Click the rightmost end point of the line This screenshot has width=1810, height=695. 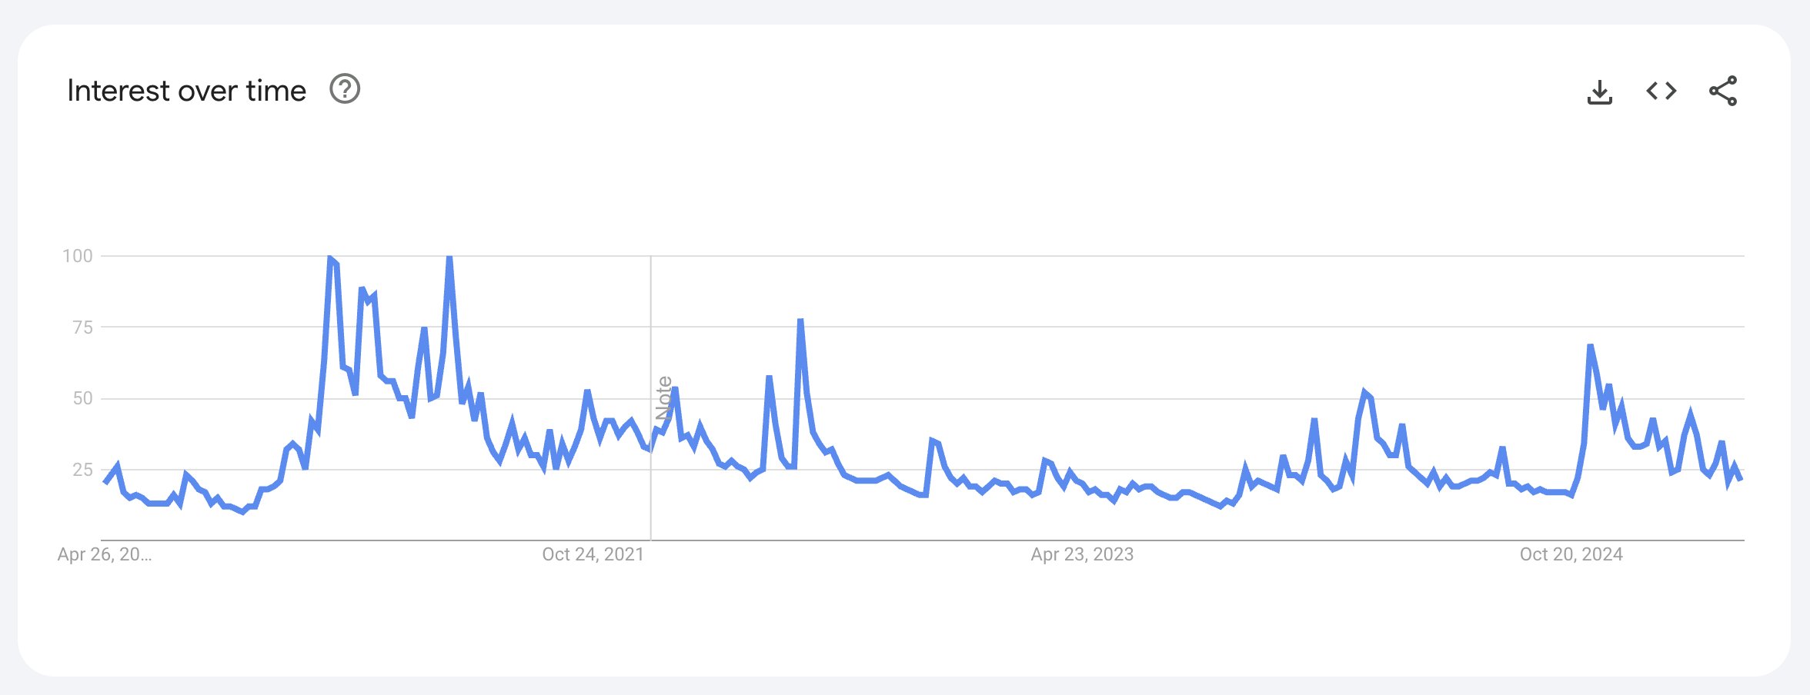click(1740, 479)
